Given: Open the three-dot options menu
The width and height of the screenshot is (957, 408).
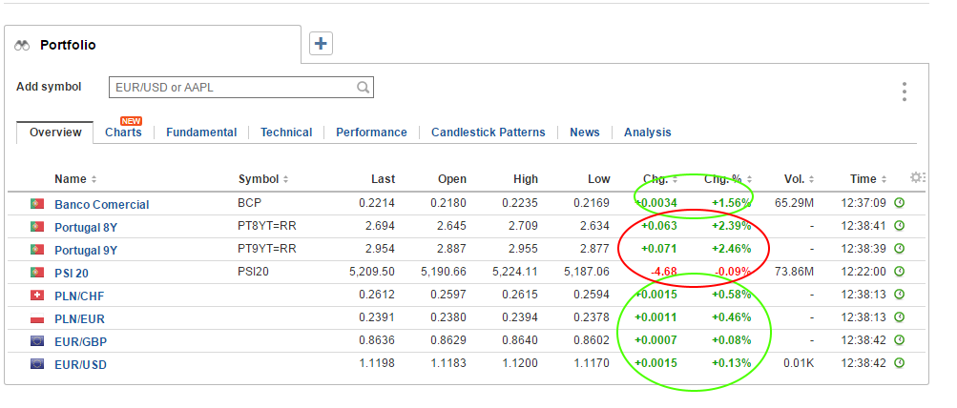Looking at the screenshot, I should [x=904, y=92].
